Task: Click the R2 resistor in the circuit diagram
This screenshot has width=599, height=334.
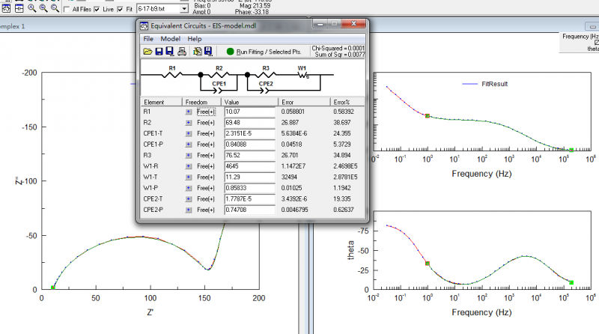Action: click(x=219, y=73)
